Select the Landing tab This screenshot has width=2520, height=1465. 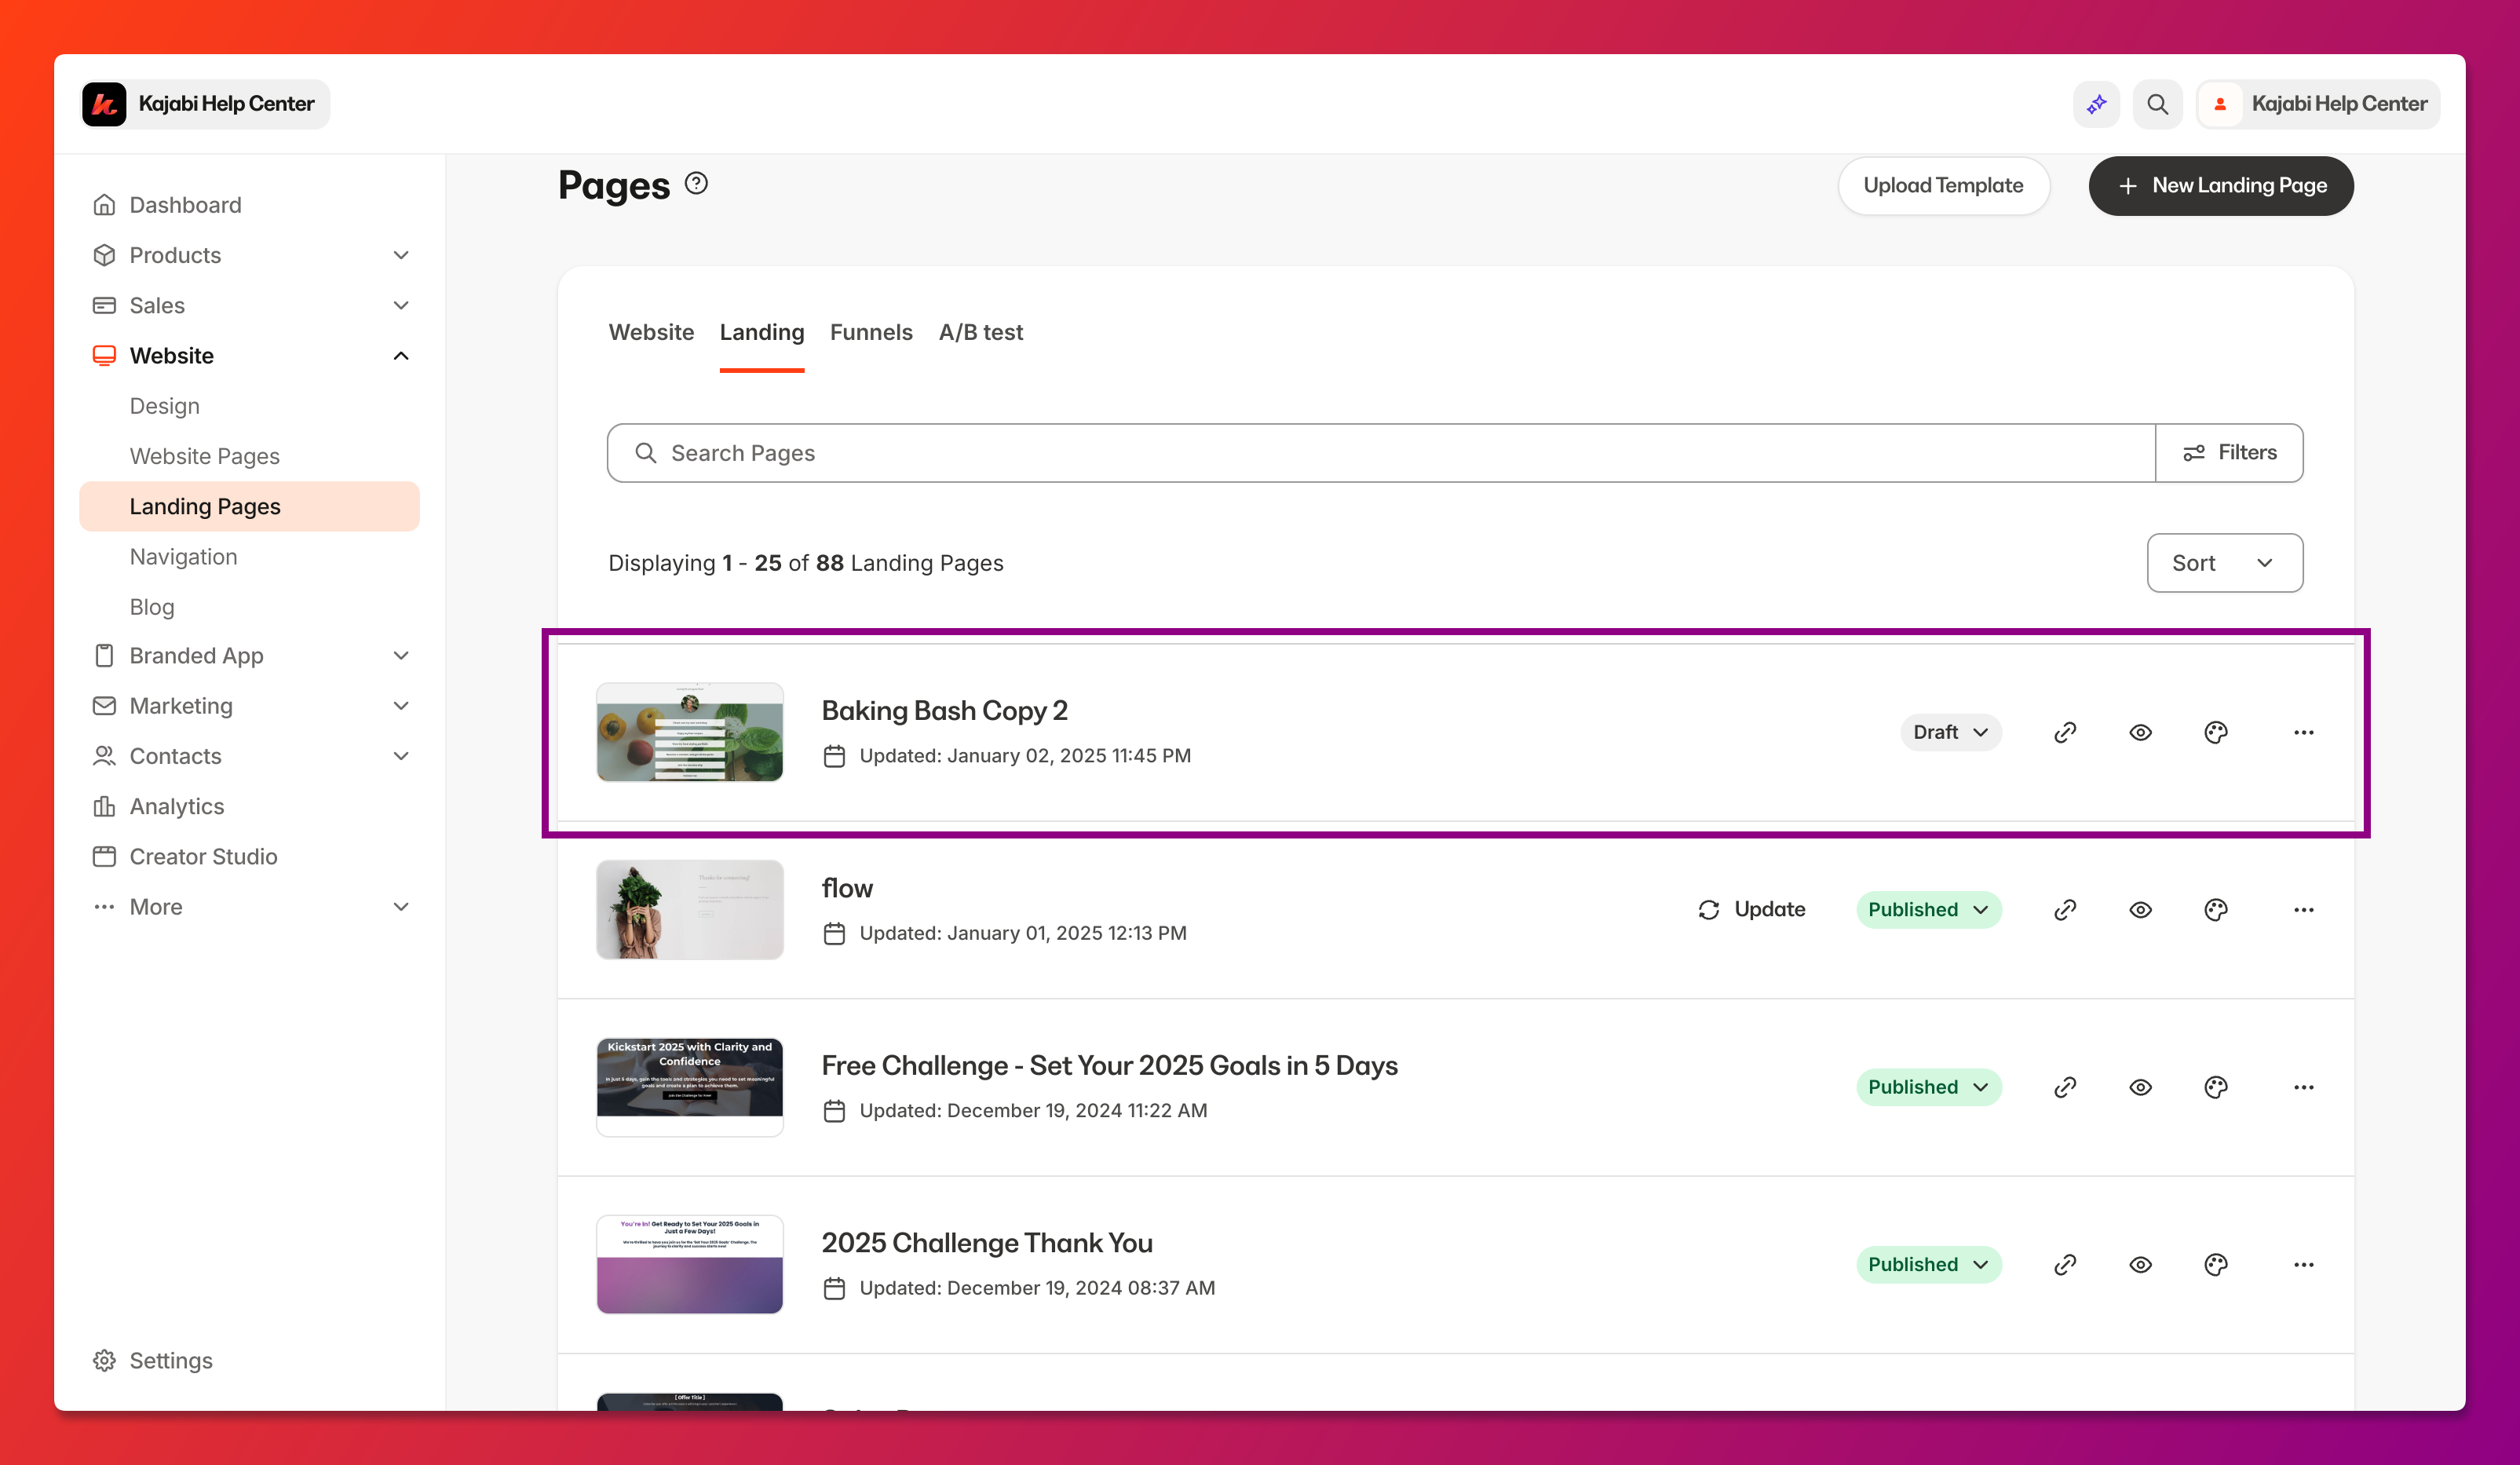pos(762,332)
